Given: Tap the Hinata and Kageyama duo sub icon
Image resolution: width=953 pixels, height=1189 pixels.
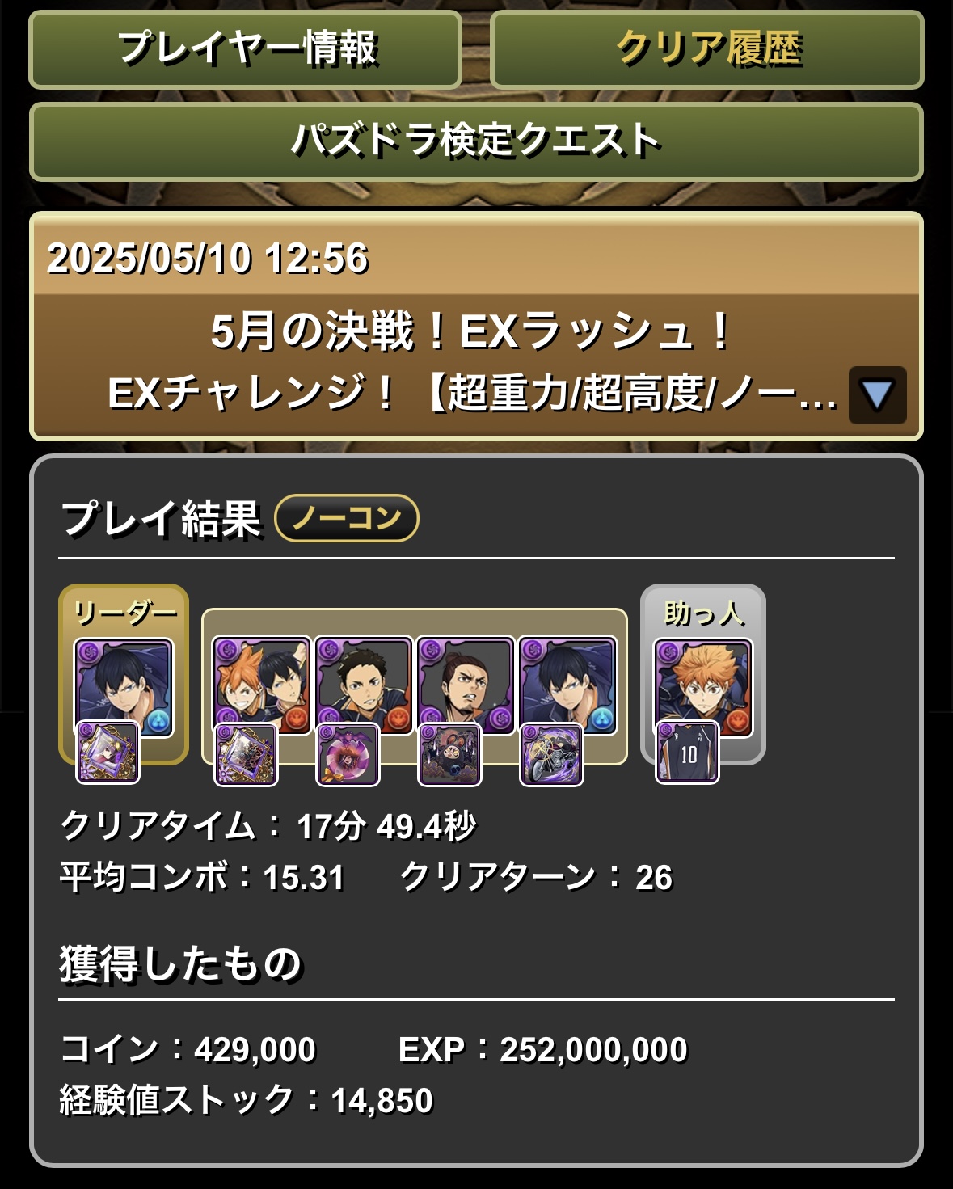Looking at the screenshot, I should 261,685.
